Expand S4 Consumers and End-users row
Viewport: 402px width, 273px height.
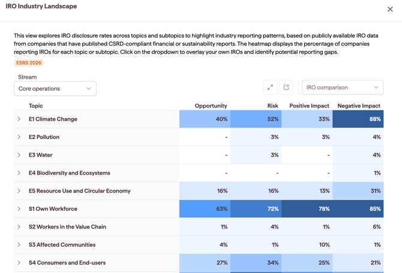19,262
